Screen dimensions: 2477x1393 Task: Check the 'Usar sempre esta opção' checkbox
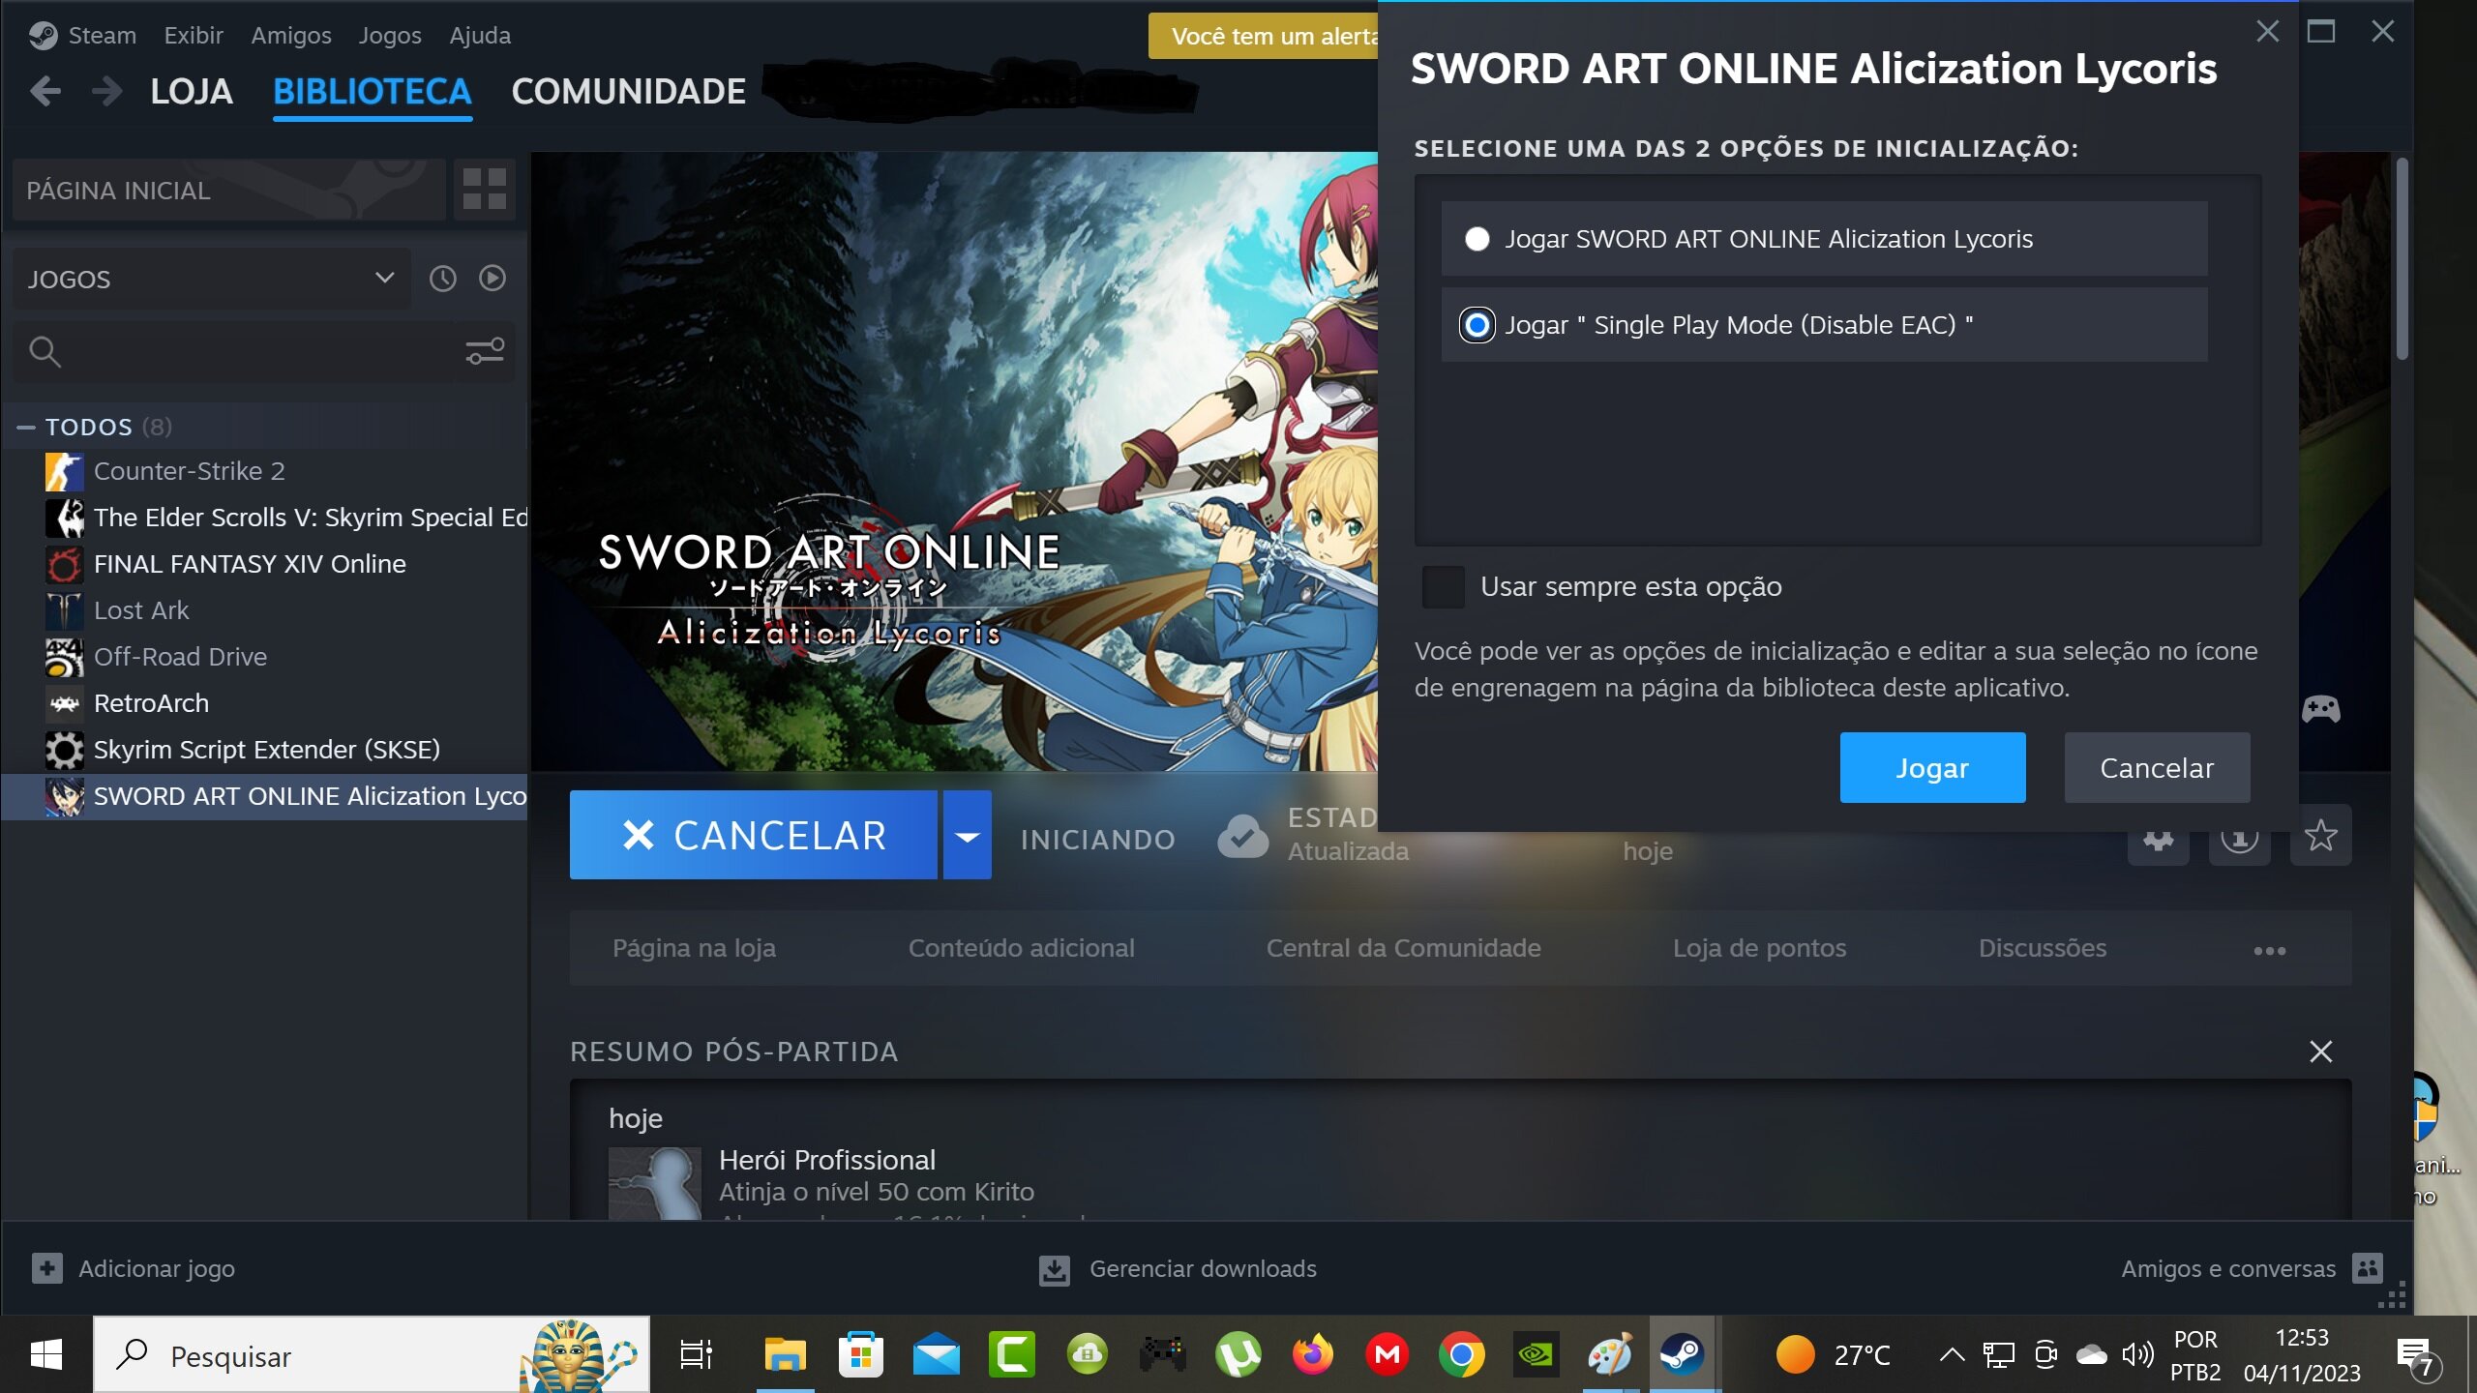pos(1443,586)
